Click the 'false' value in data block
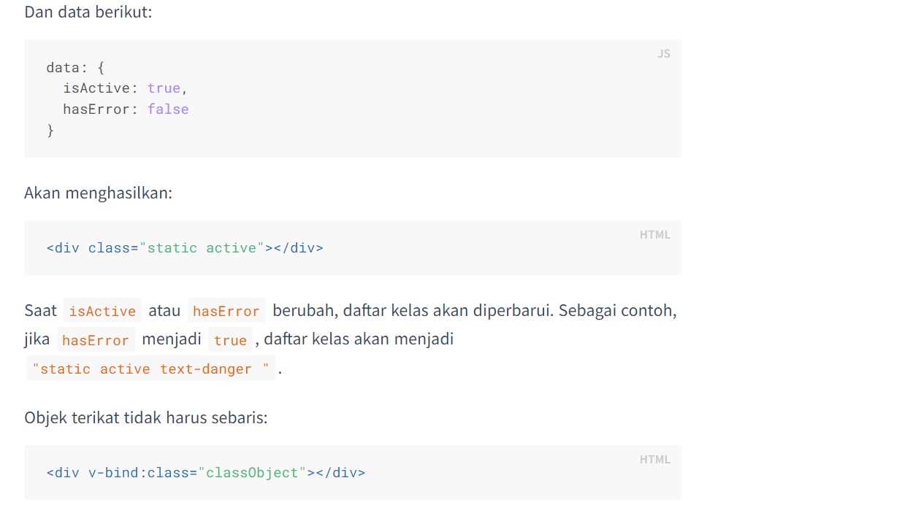This screenshot has height=505, width=905. (x=168, y=109)
